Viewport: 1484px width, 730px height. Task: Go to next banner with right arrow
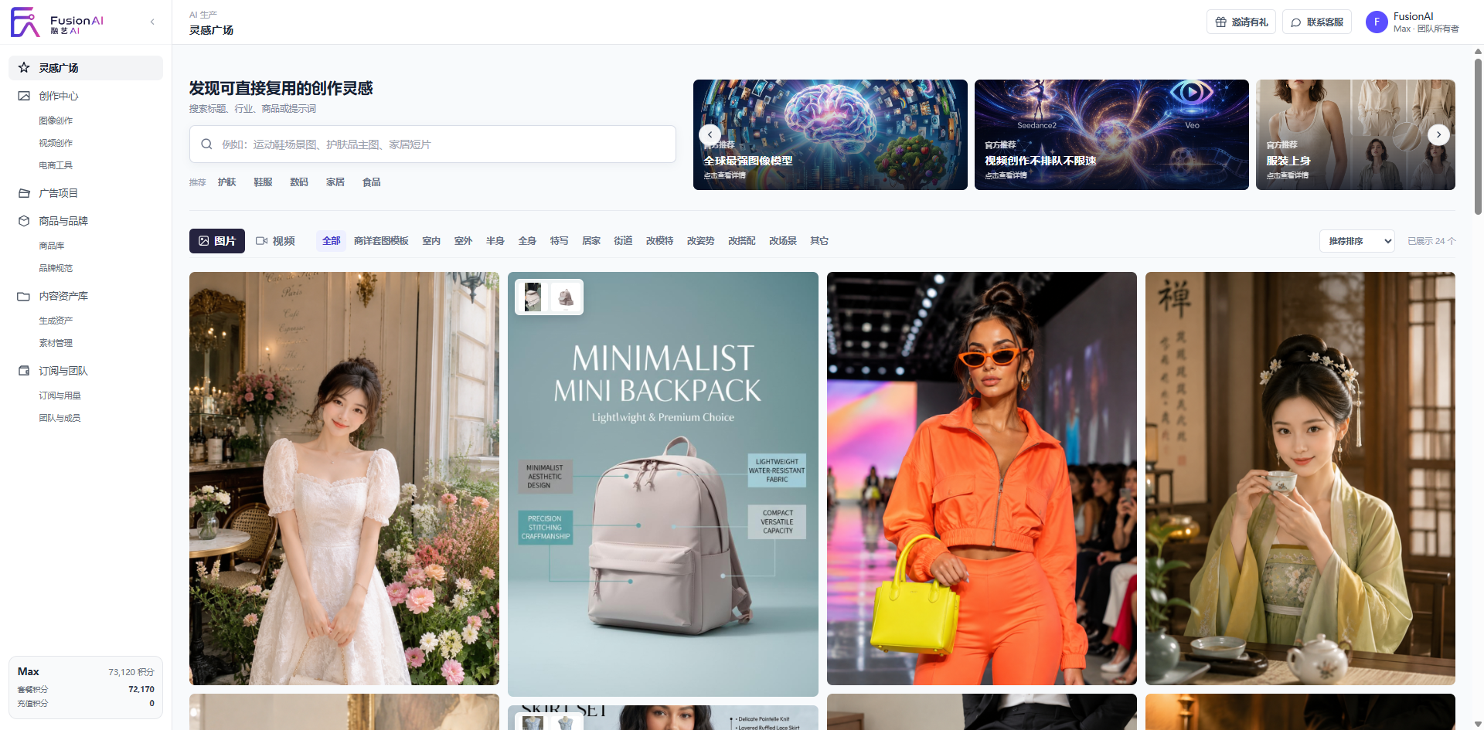coord(1438,134)
